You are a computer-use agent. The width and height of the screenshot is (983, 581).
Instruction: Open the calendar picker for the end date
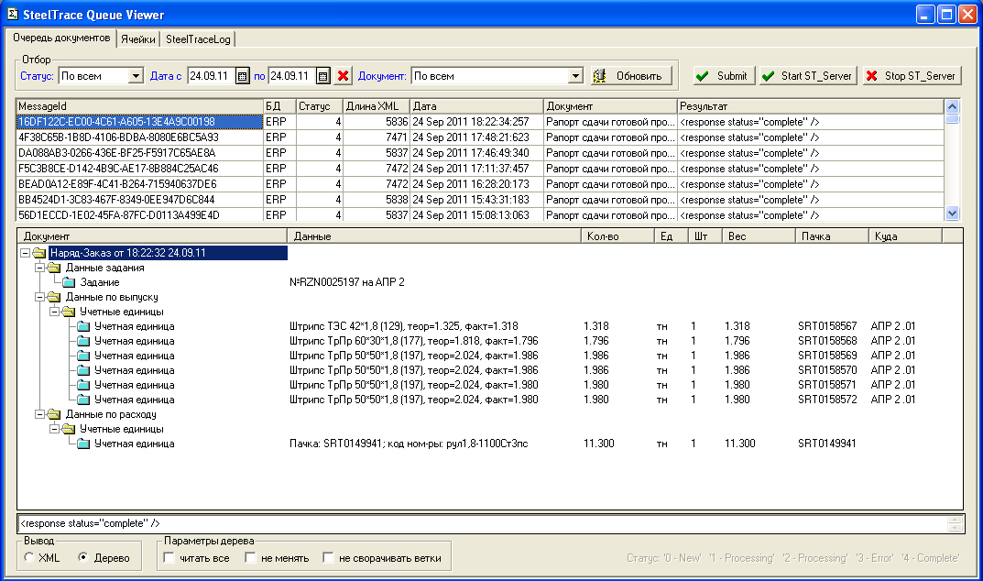click(x=323, y=76)
